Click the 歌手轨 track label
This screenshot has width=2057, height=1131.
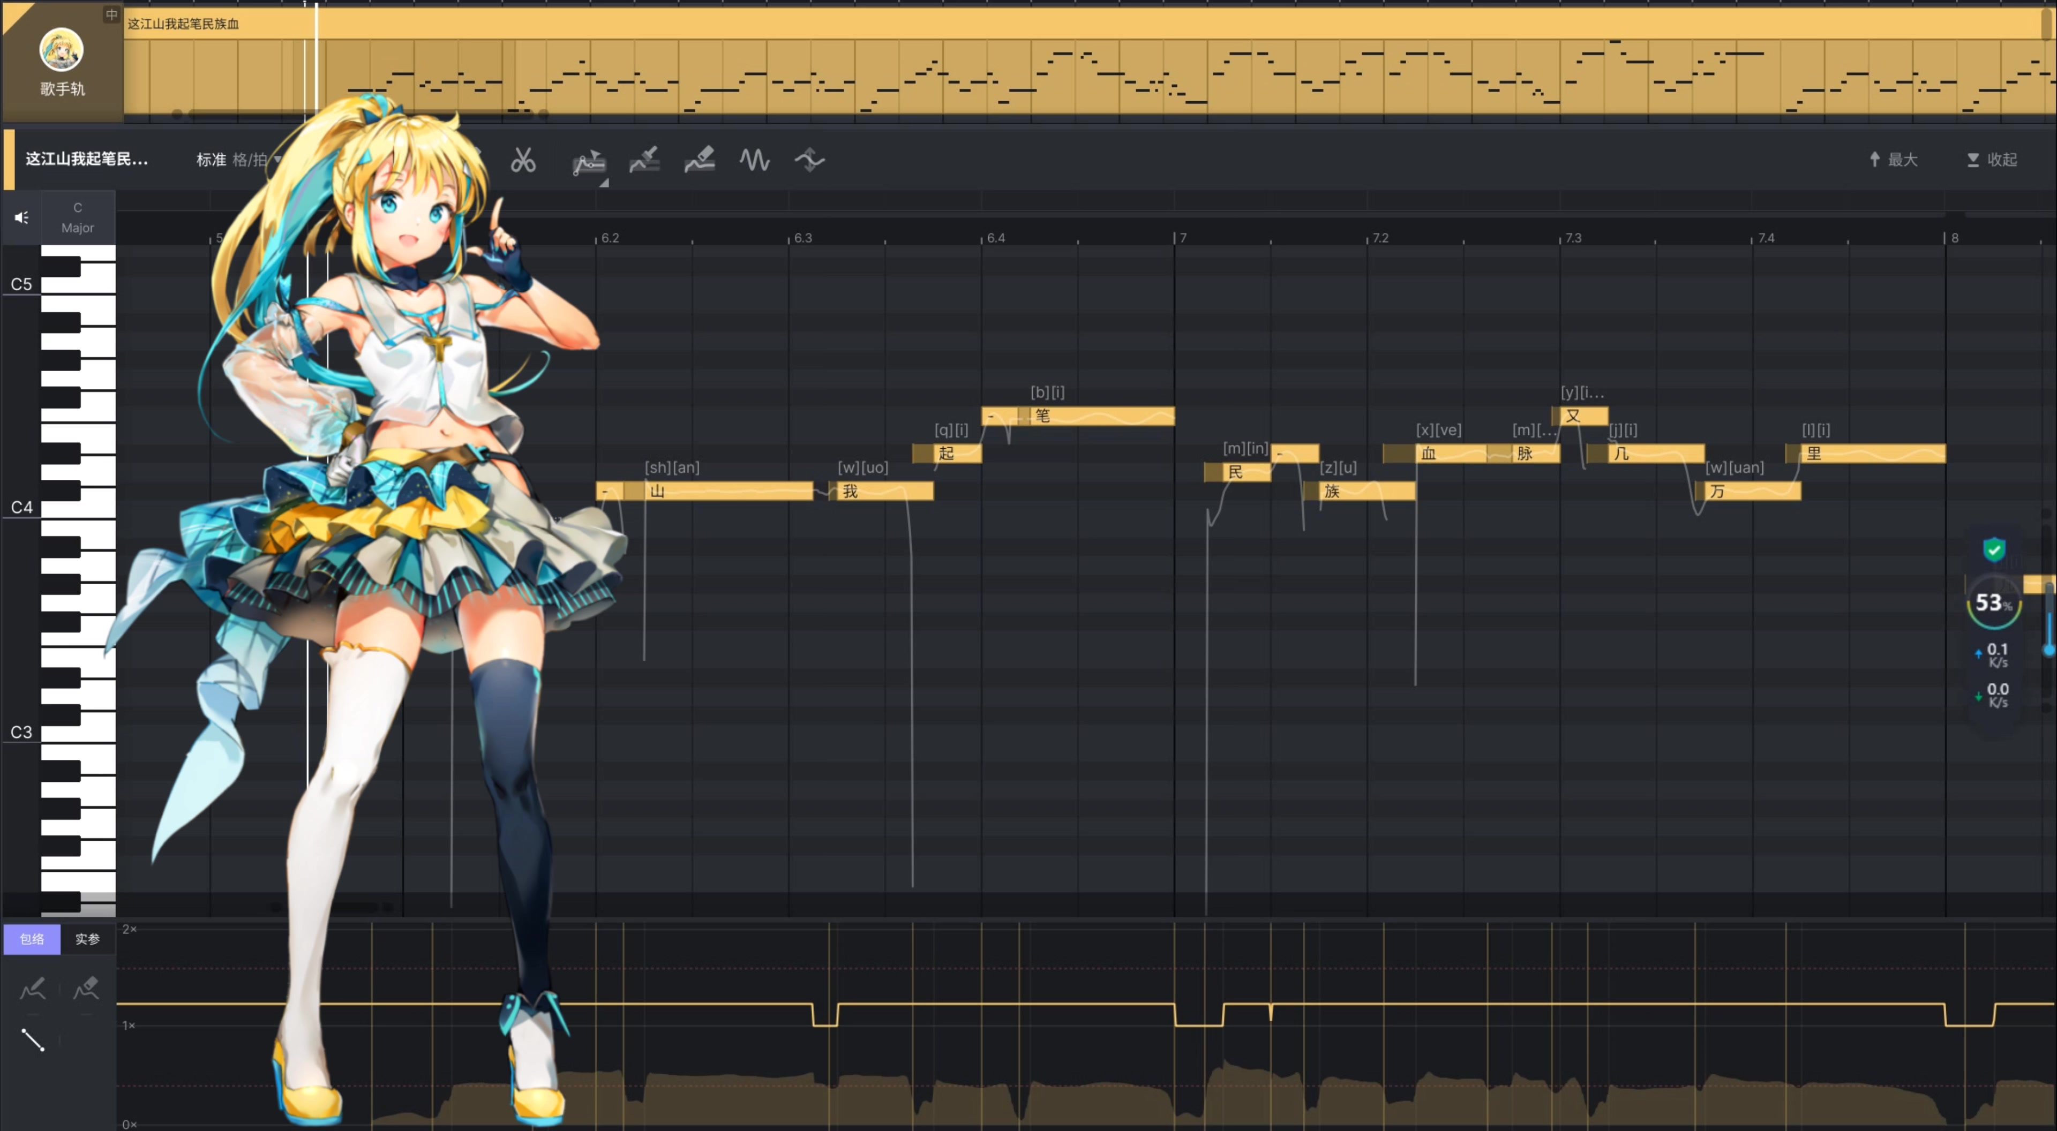(62, 88)
